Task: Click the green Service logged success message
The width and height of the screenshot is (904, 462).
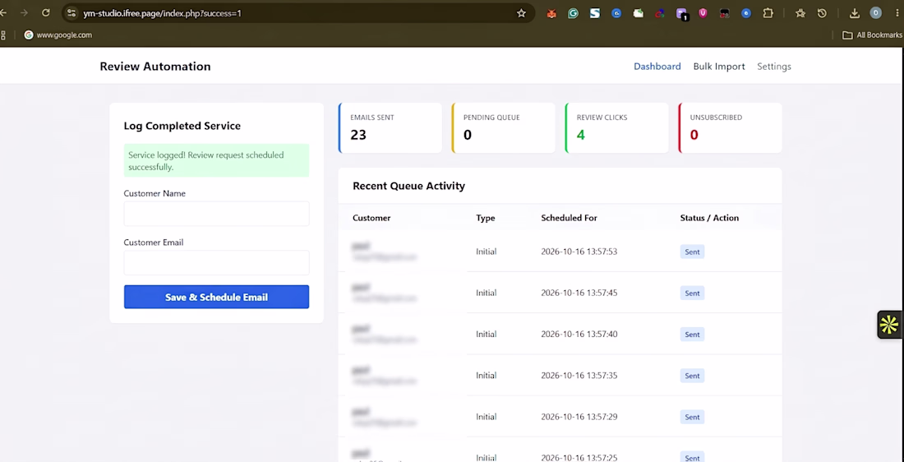Action: tap(216, 160)
